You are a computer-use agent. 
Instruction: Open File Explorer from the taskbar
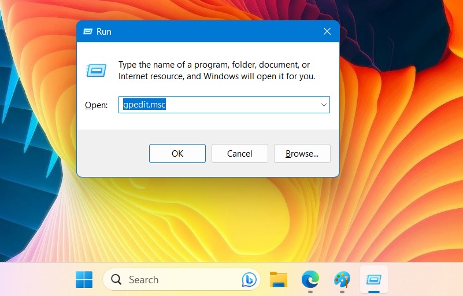279,279
